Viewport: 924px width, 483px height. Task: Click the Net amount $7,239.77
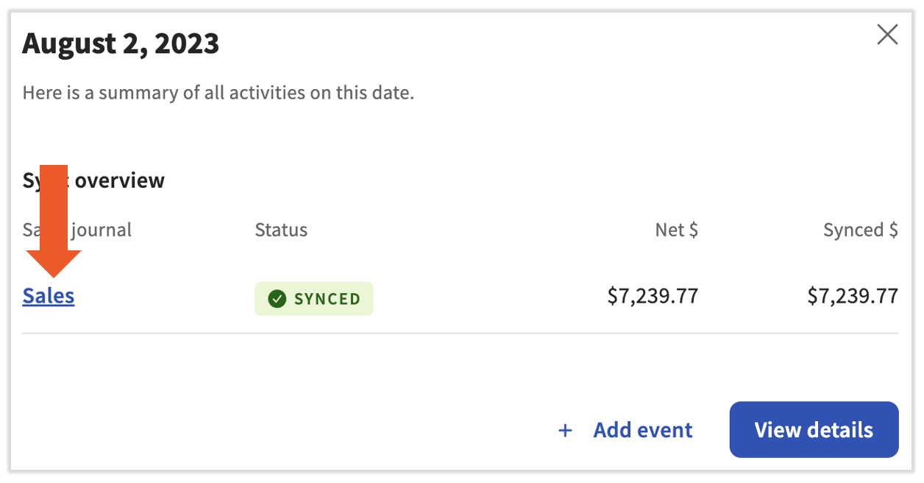point(652,296)
